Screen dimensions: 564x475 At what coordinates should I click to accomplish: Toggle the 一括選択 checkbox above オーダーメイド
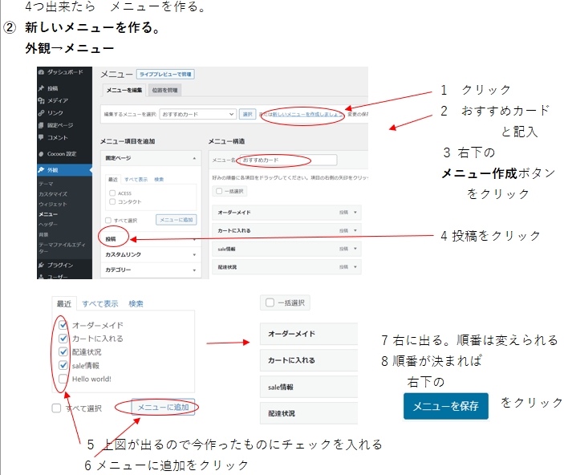pos(270,302)
